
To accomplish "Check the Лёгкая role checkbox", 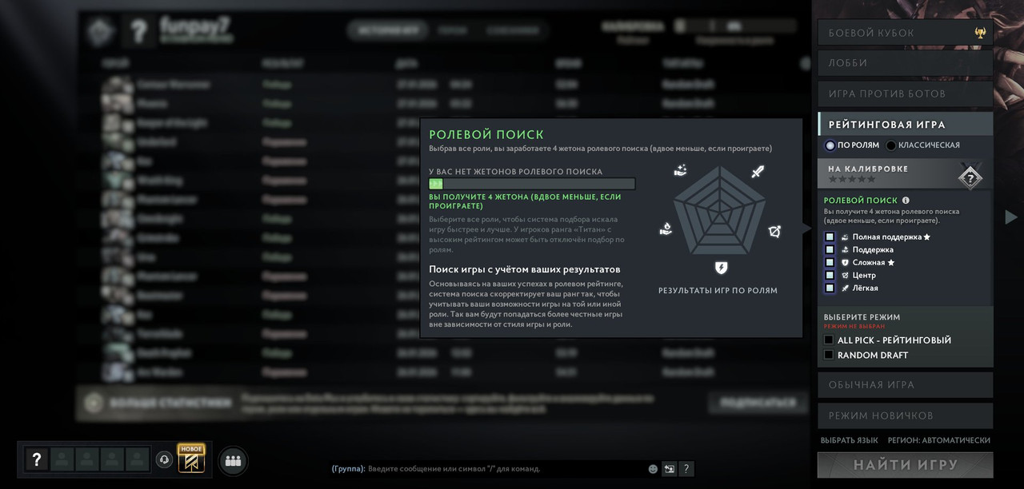I will (830, 288).
